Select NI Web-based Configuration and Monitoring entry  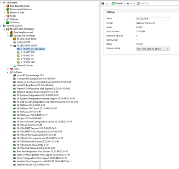click(47, 102)
